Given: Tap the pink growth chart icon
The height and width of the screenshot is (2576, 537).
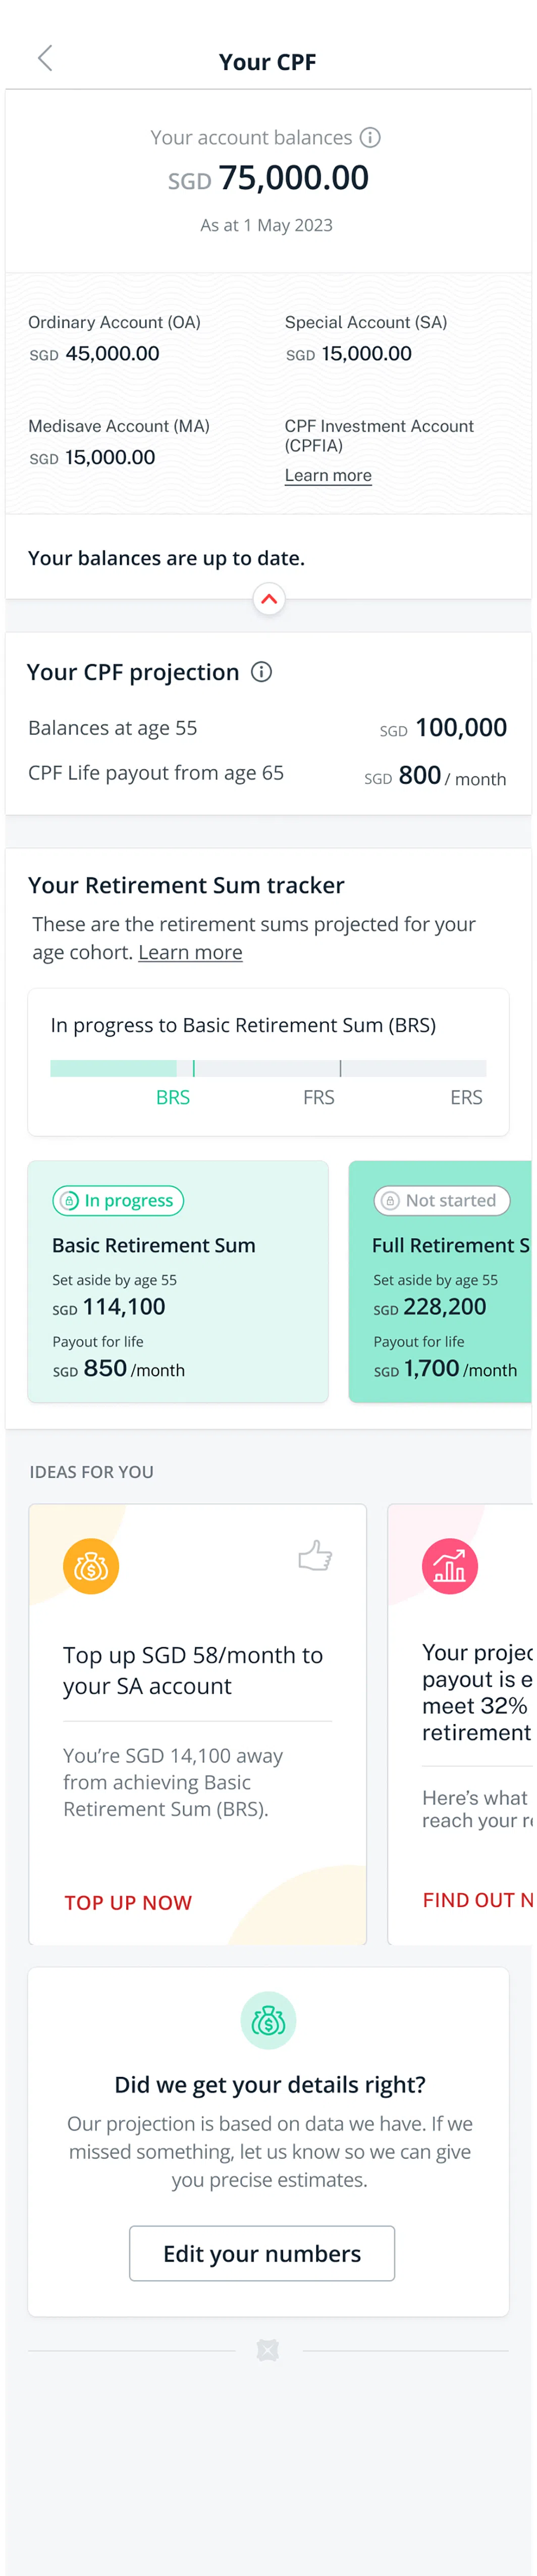Looking at the screenshot, I should click(450, 1566).
